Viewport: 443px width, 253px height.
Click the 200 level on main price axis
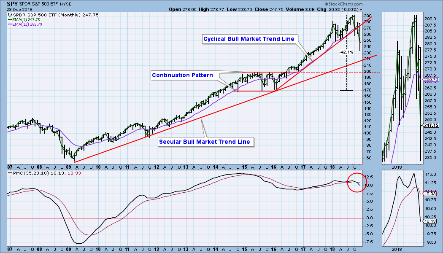click(x=367, y=71)
